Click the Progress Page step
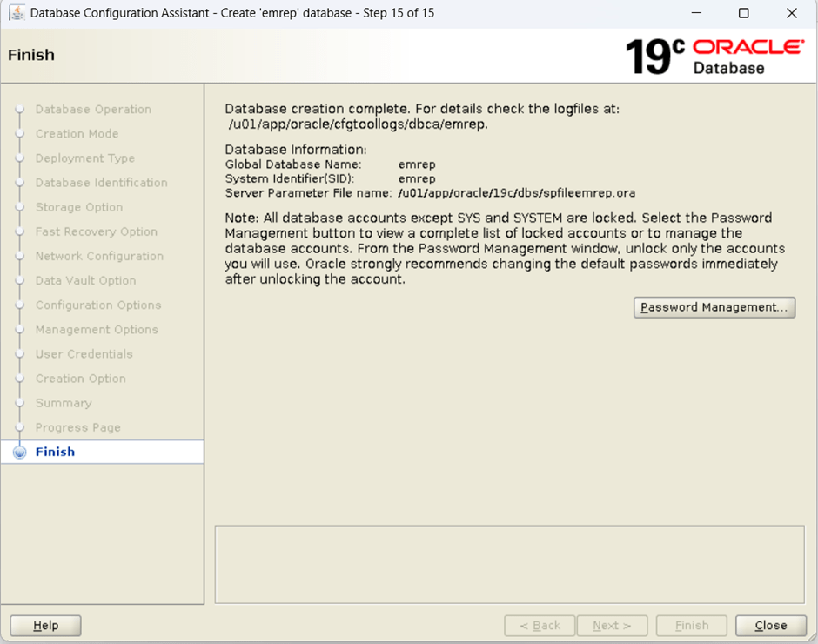The height and width of the screenshot is (644, 818). pyautogui.click(x=77, y=427)
